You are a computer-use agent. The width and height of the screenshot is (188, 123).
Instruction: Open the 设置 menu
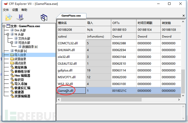coord(15,10)
